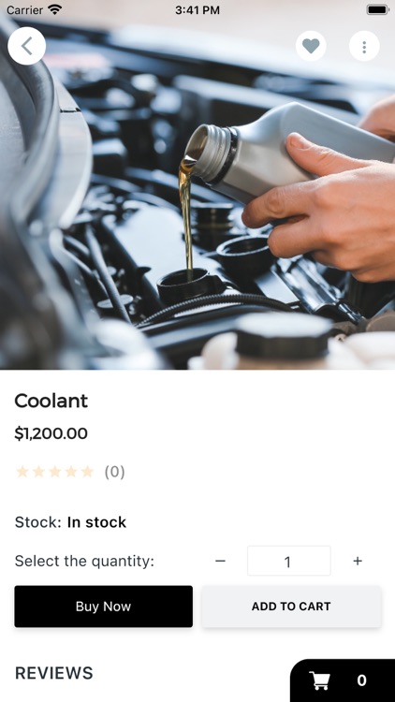Tap the back arrow button

pos(26,46)
